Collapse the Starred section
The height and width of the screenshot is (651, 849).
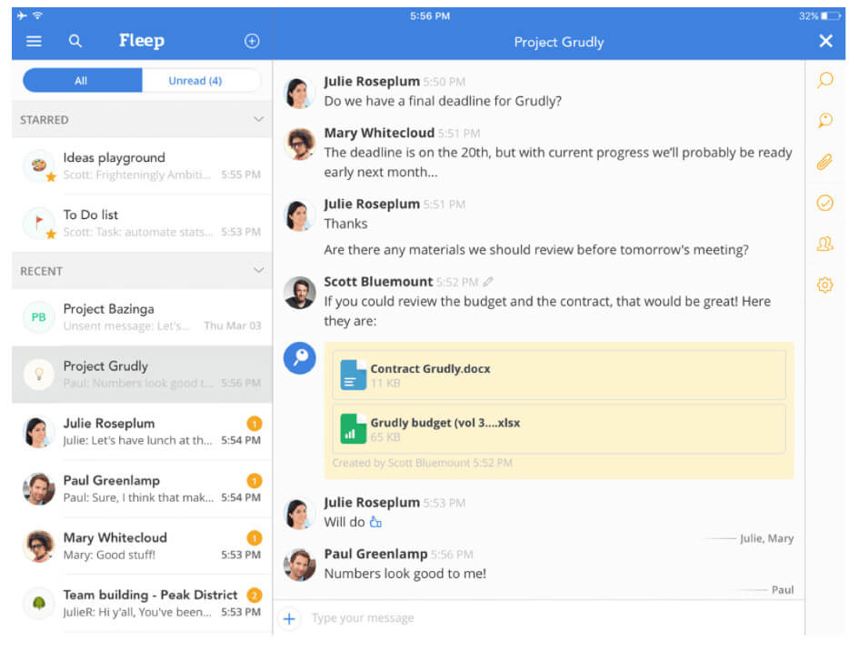click(x=258, y=120)
